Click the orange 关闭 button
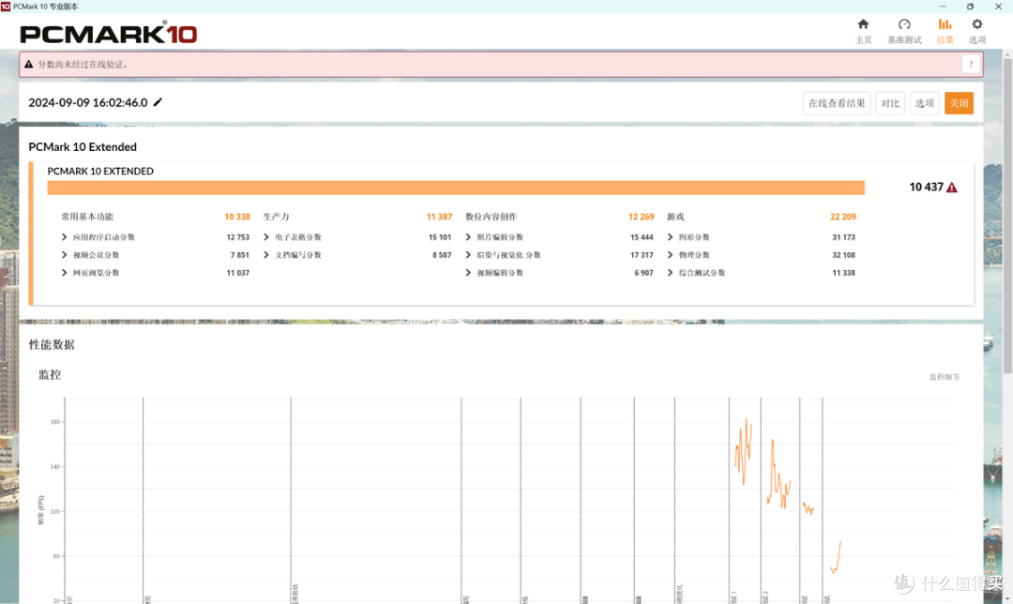The image size is (1013, 604). (x=959, y=103)
